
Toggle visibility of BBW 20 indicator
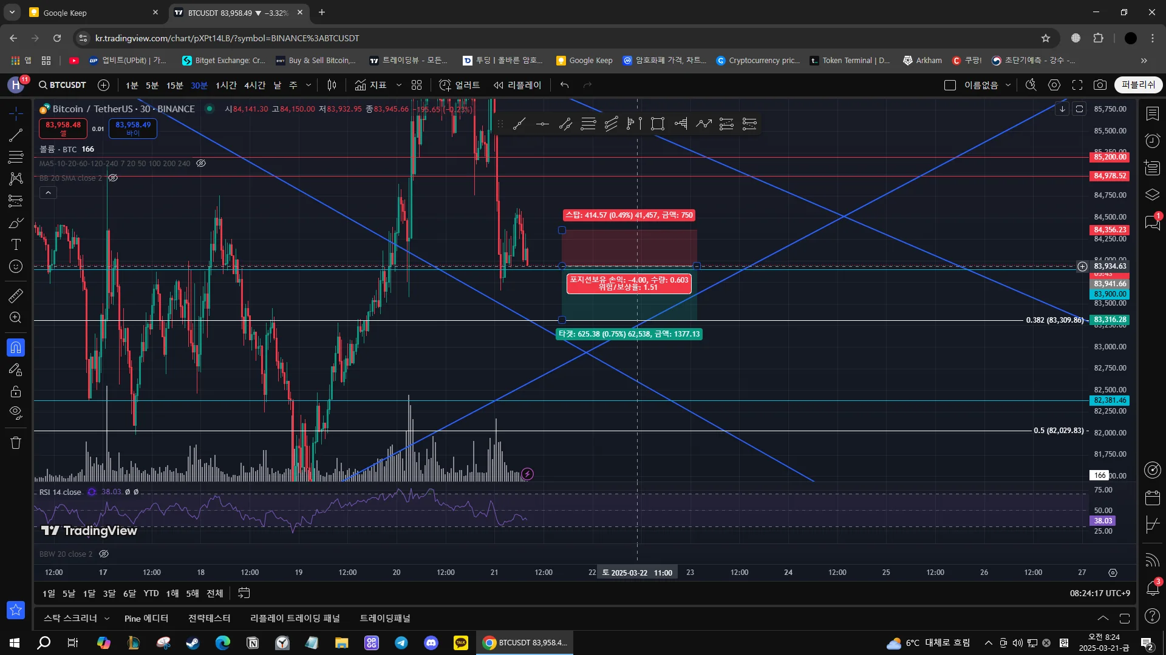(104, 554)
